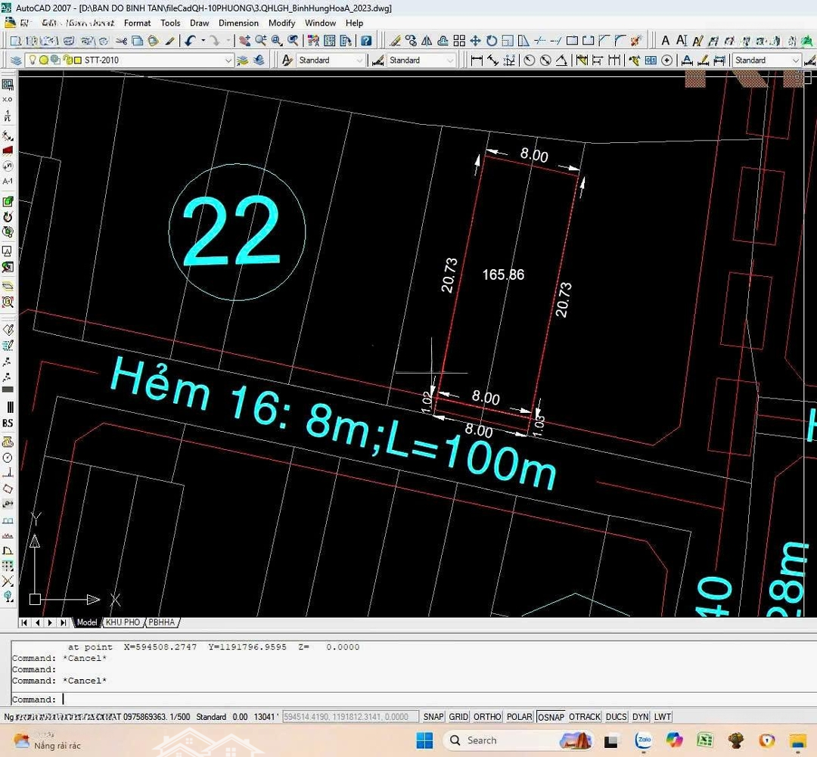Select the Move tool icon

pos(475,41)
